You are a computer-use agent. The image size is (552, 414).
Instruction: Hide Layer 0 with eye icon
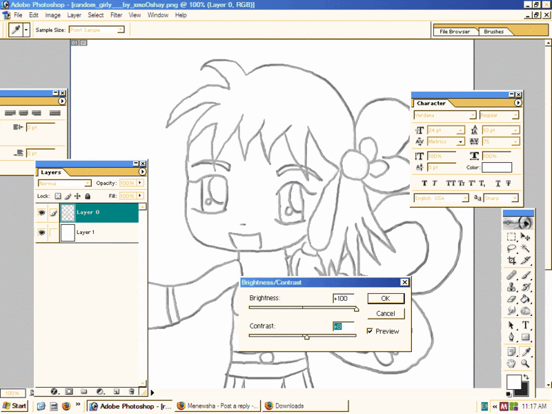(41, 213)
